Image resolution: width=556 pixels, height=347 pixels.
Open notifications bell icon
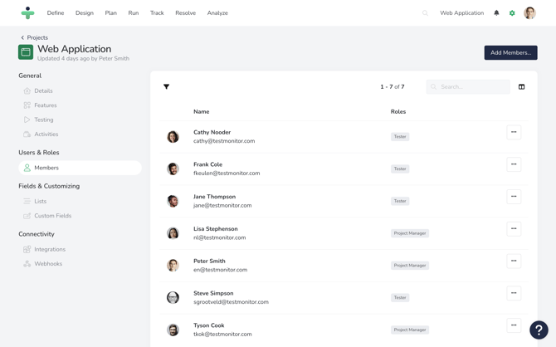496,12
